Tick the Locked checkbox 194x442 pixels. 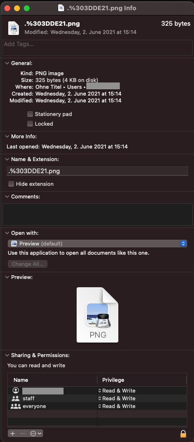pyautogui.click(x=30, y=124)
